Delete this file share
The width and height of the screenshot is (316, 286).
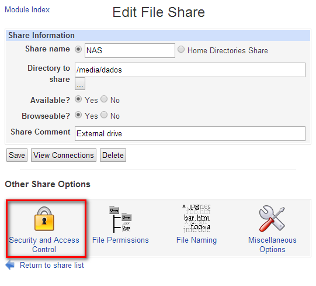[113, 155]
